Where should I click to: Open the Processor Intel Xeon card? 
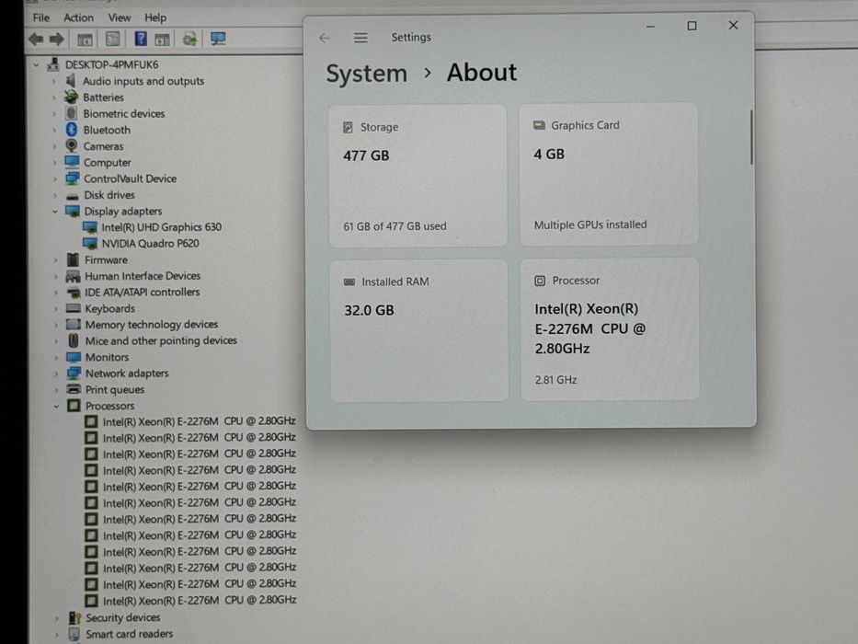610,329
